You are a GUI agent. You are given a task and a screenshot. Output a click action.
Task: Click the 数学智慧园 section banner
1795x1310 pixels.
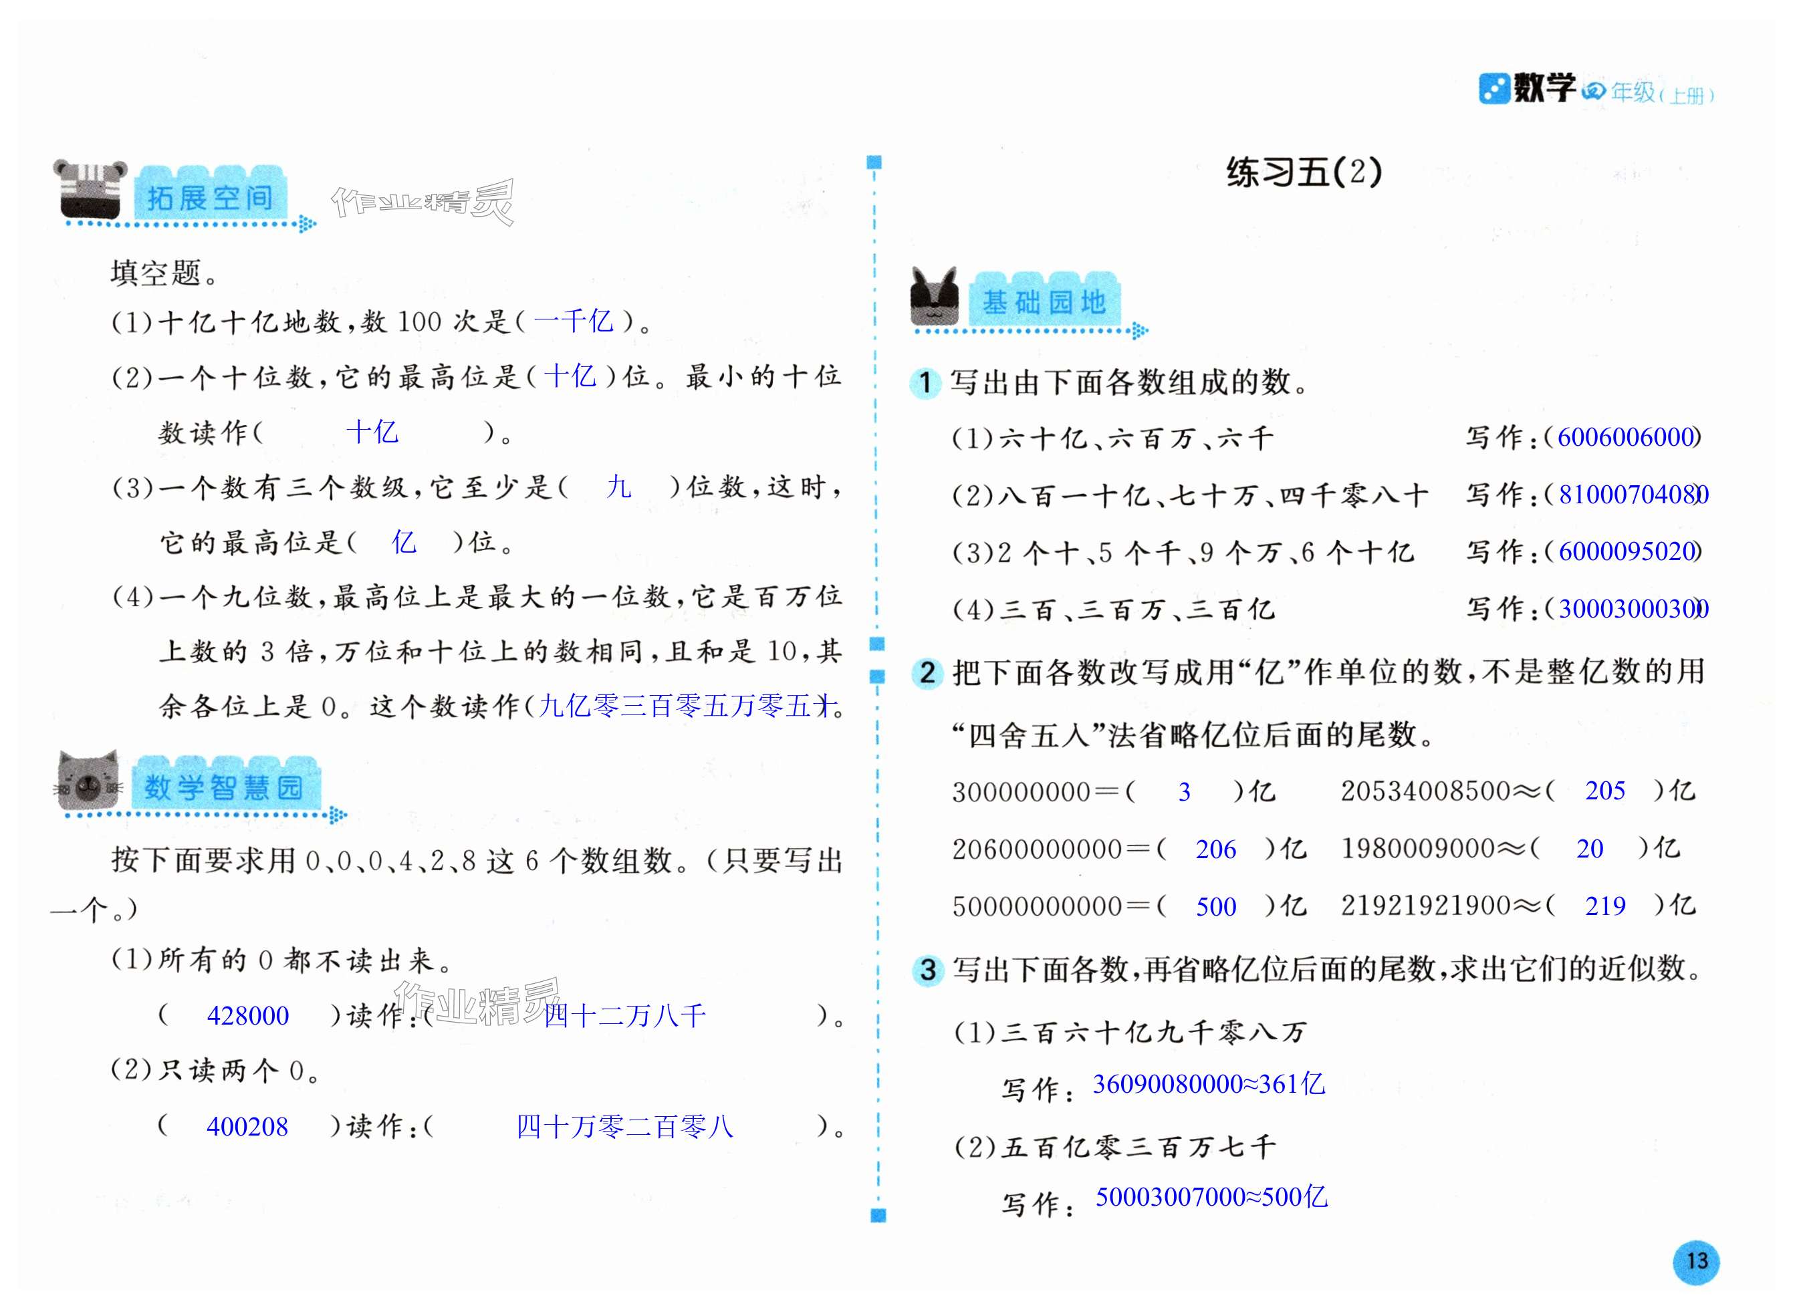(x=224, y=786)
